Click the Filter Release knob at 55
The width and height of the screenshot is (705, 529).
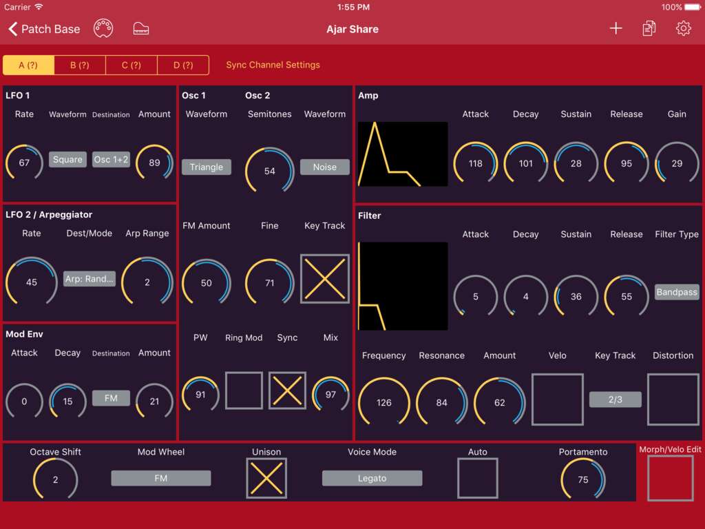(627, 296)
